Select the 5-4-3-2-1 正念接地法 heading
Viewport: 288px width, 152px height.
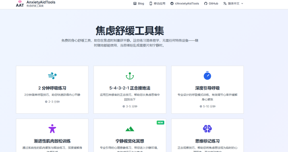tap(130, 88)
